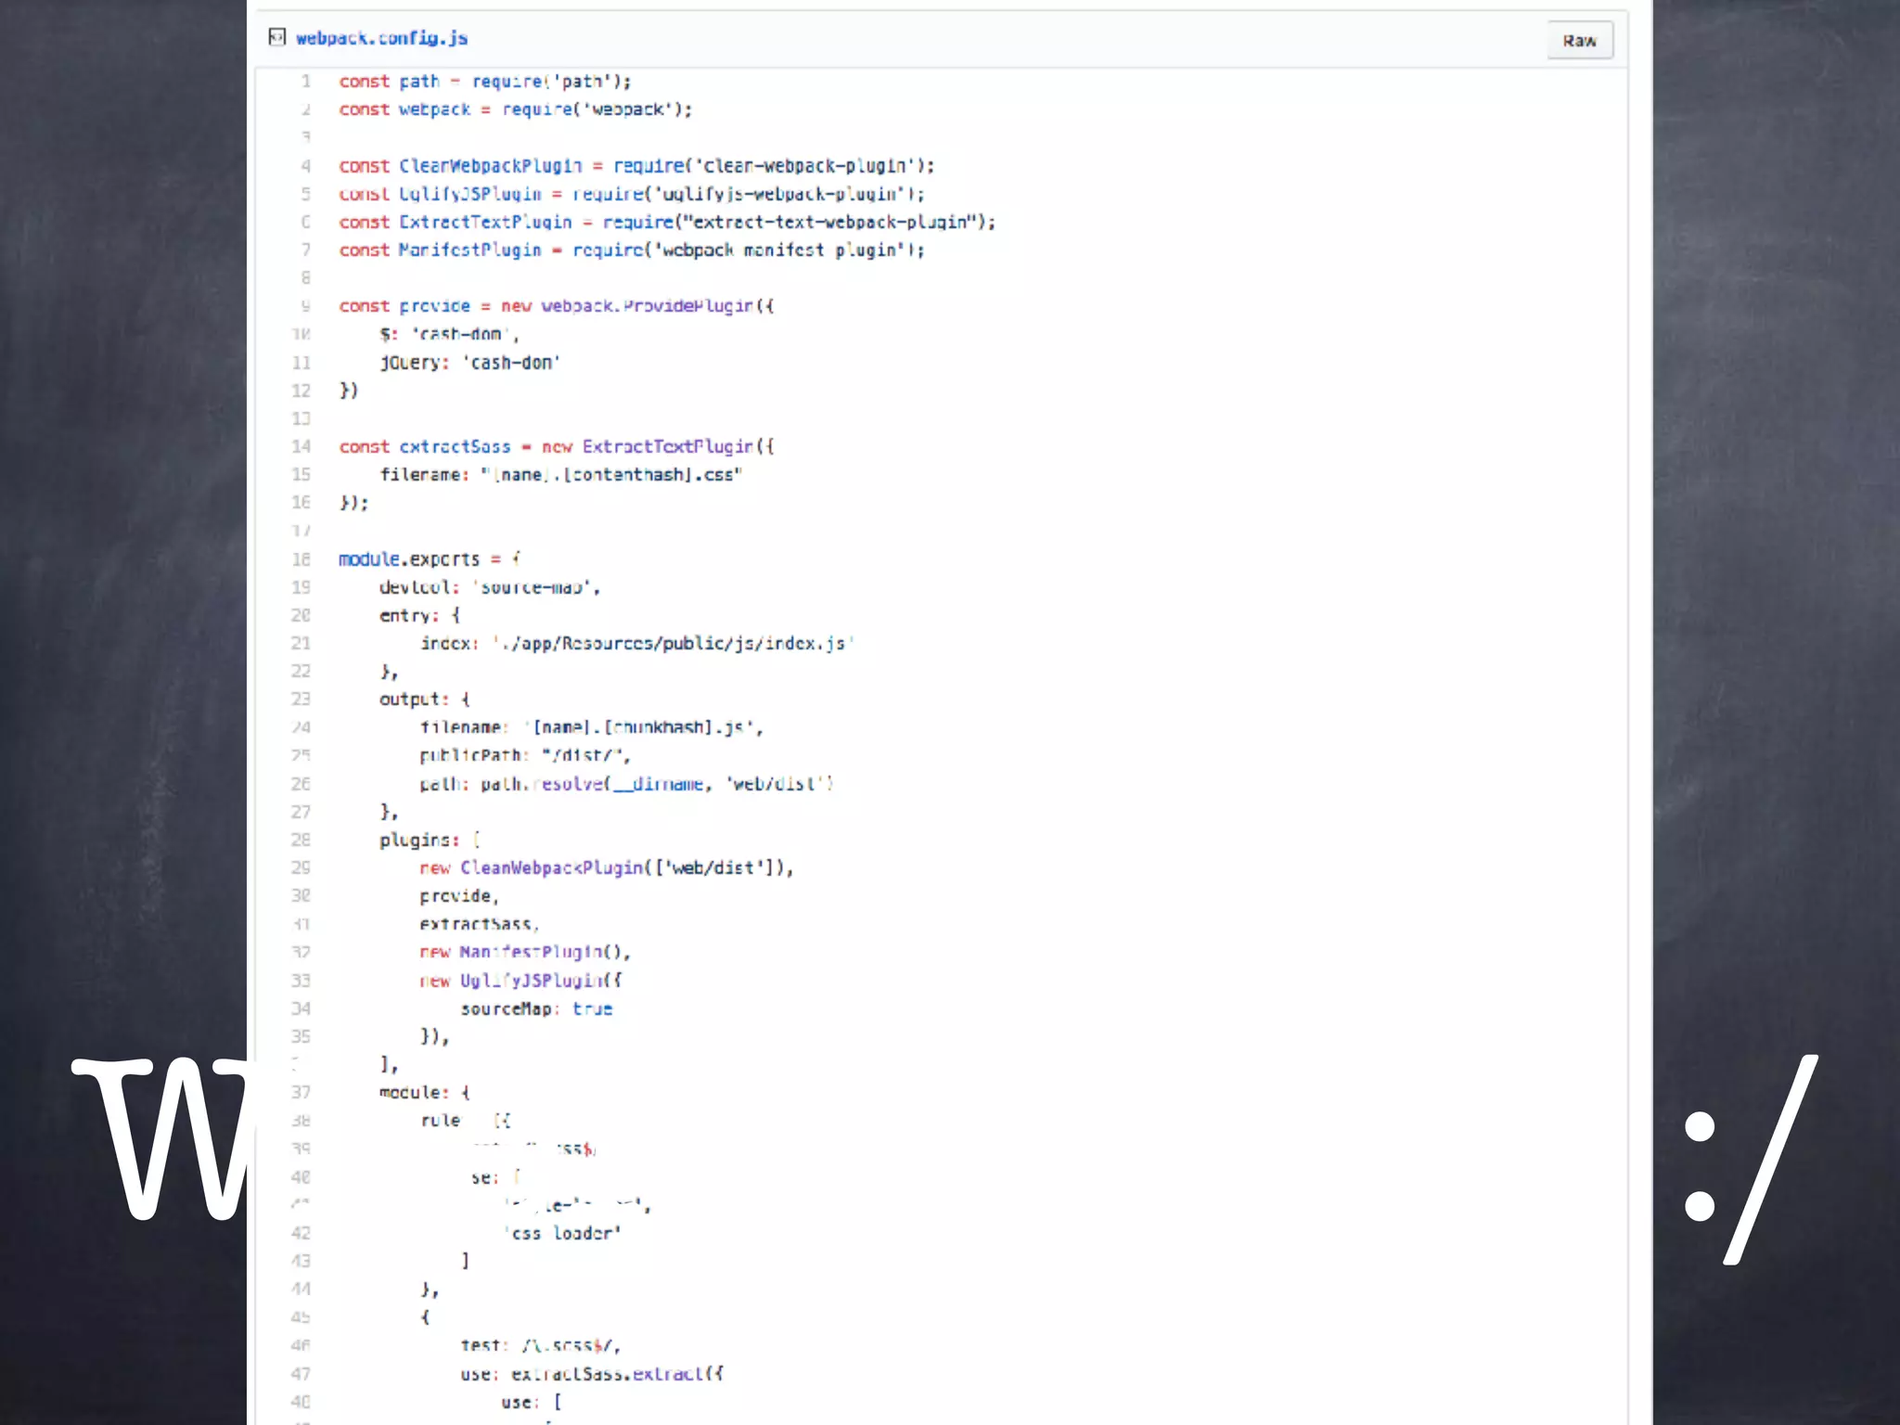Click line number 37 in gutter
Image resolution: width=1900 pixels, height=1425 pixels.
[x=302, y=1093]
